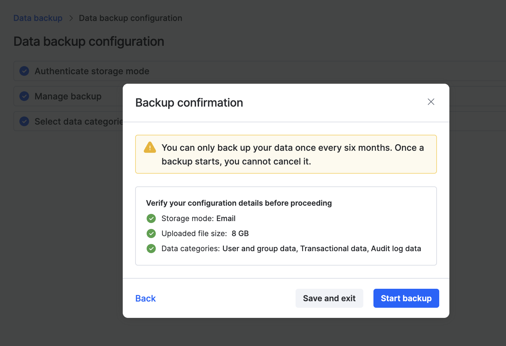Click the 'Storage mode: Email' text
This screenshot has width=506, height=346.
(198, 218)
